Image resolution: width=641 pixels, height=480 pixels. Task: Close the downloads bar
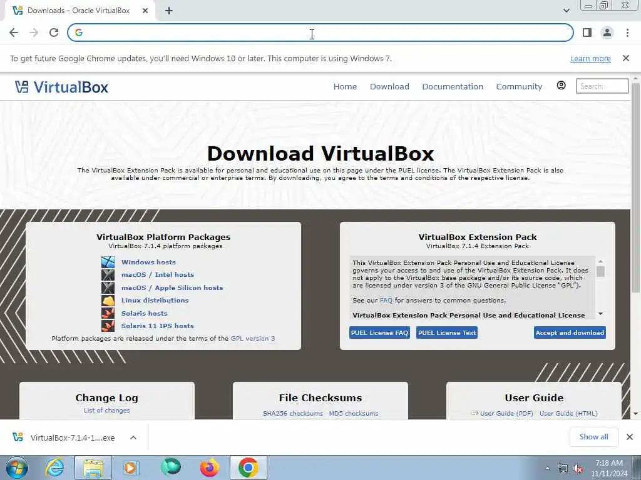click(630, 437)
